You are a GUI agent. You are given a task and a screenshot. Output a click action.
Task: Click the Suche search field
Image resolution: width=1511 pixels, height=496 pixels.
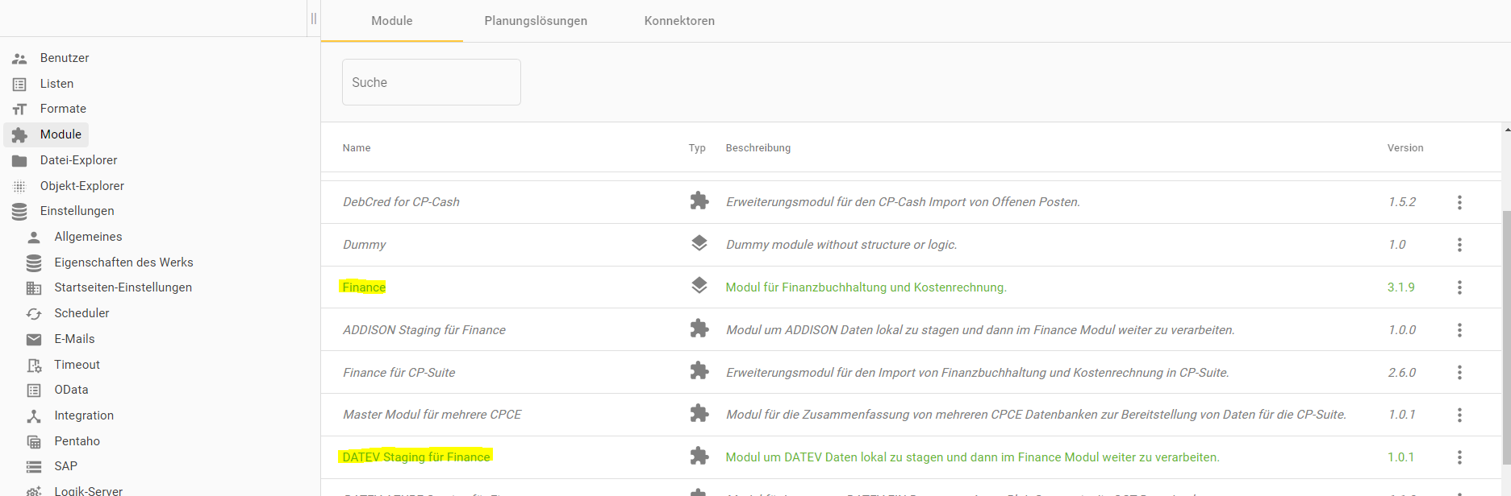pyautogui.click(x=431, y=82)
